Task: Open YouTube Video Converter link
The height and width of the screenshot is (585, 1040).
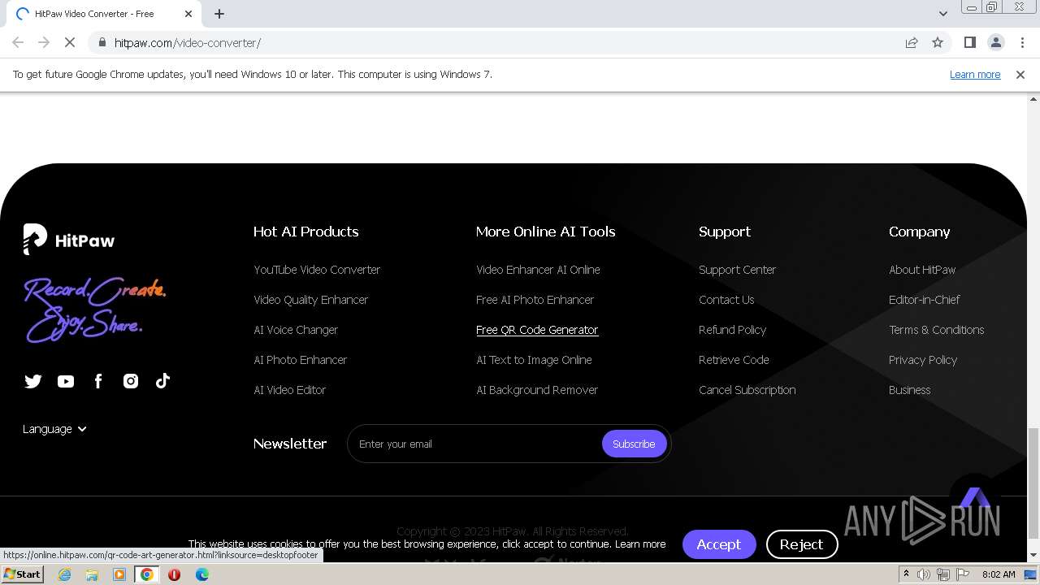Action: [x=317, y=270]
